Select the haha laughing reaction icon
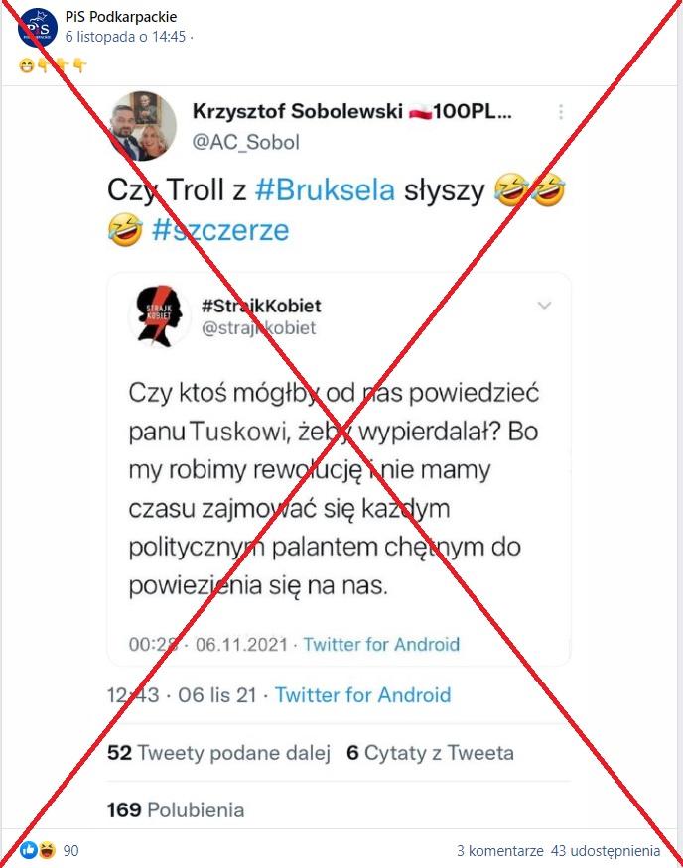683x868 pixels. coord(48,850)
